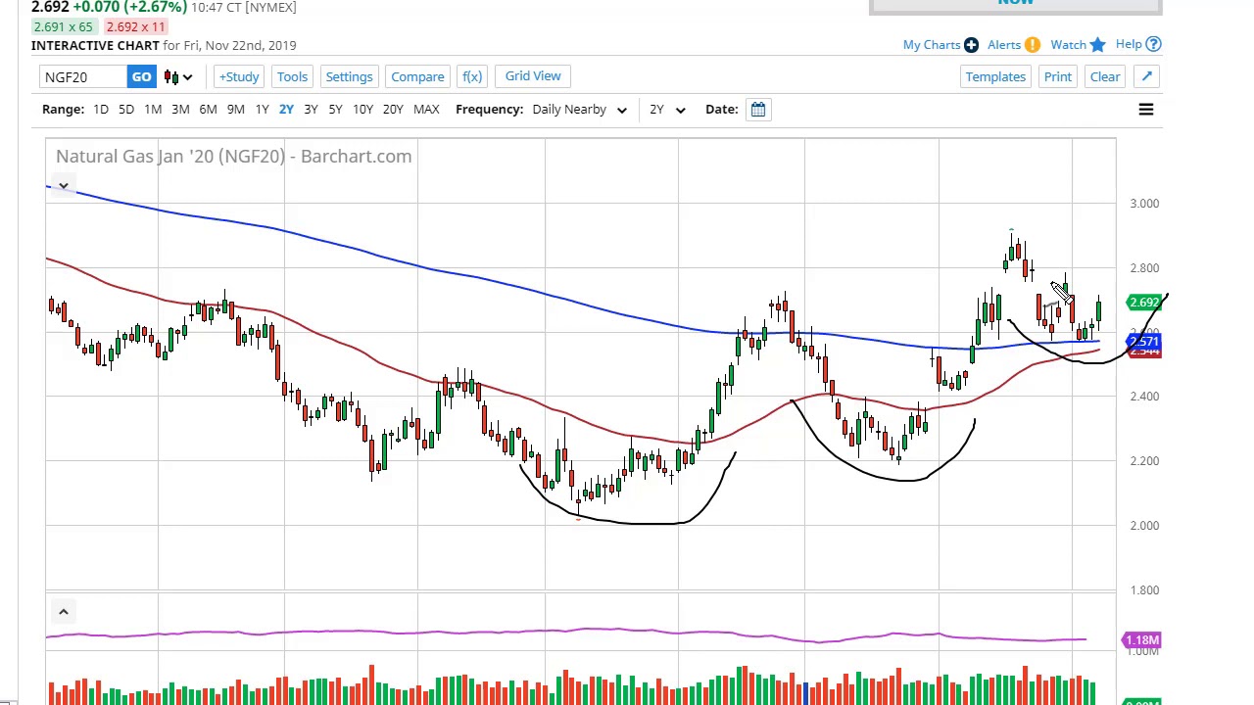Click the GO button for symbol NGF20
1254x705 pixels.
(141, 76)
